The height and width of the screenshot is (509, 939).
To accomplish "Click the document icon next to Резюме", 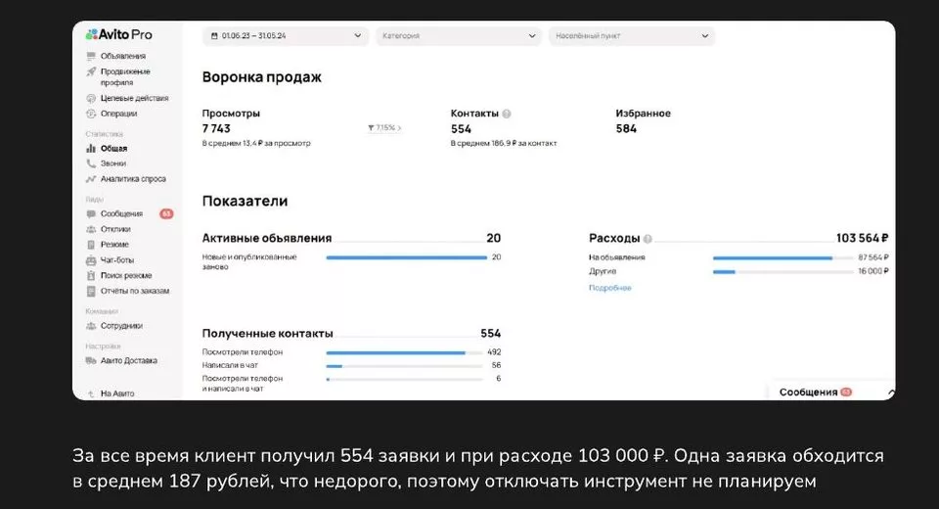I will [x=91, y=245].
